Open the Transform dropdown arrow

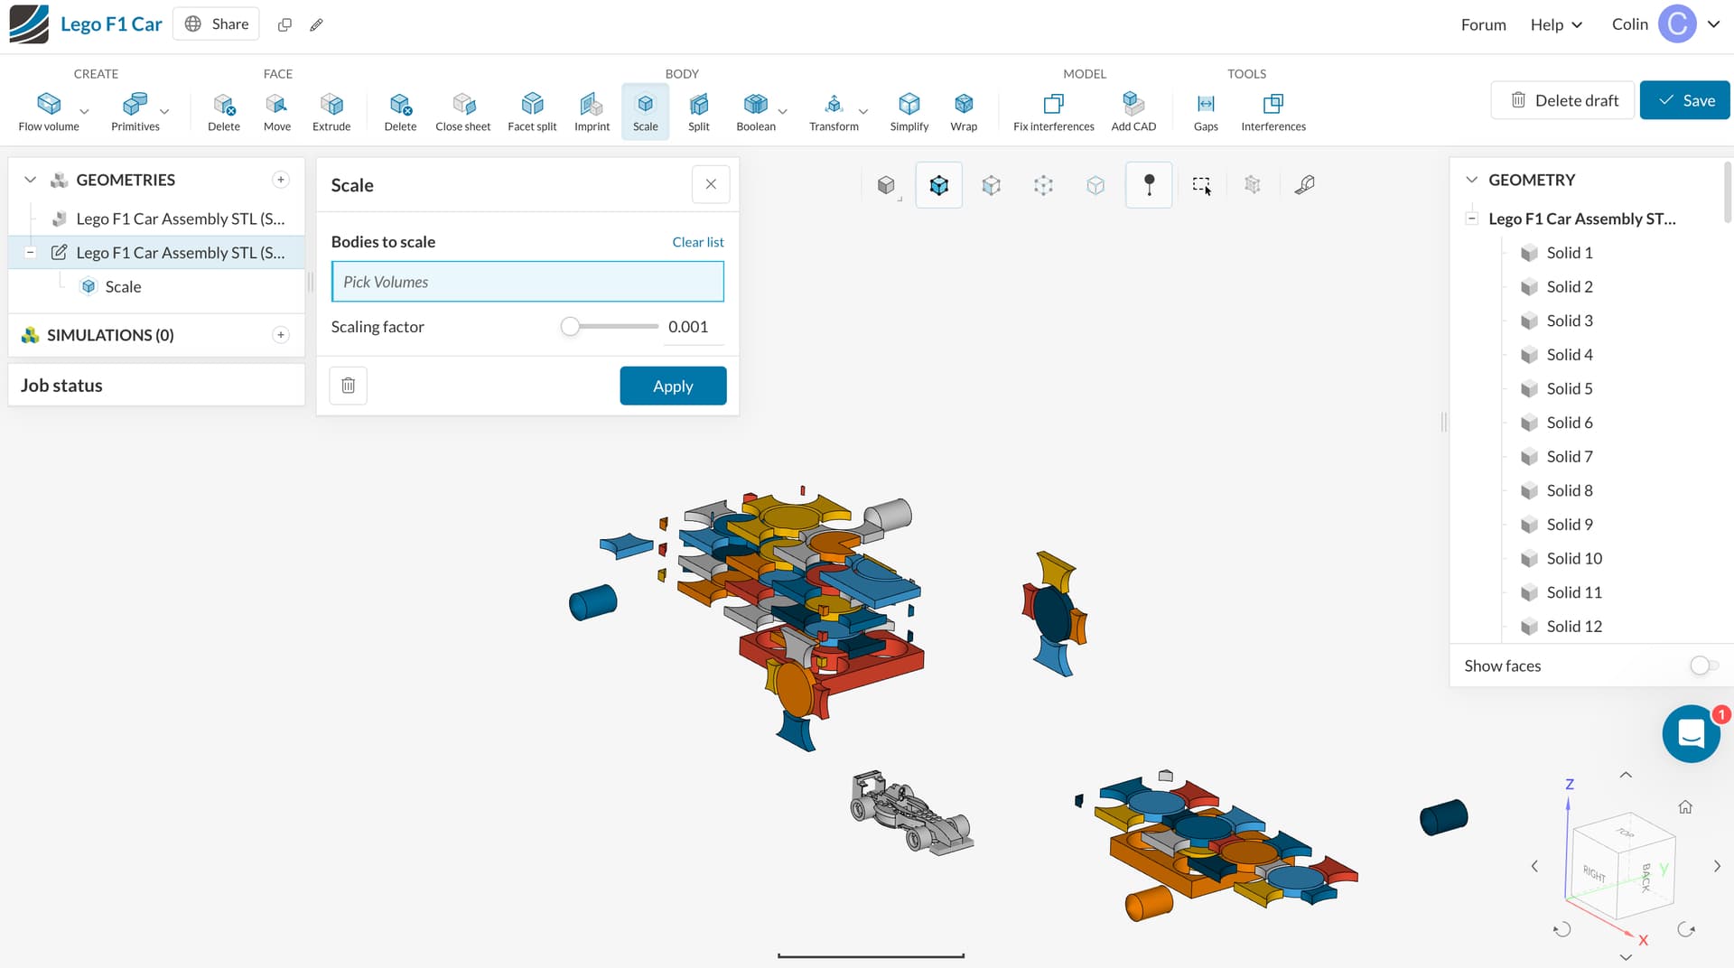[x=863, y=112]
